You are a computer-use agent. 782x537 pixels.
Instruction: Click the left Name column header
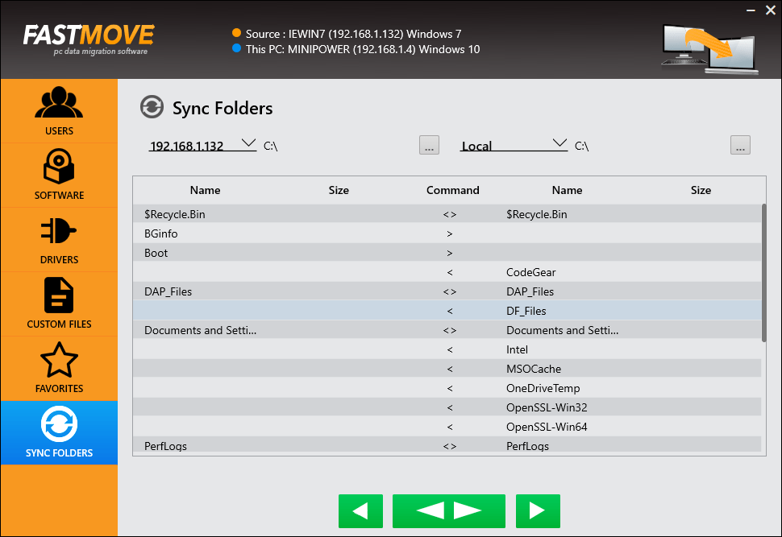pos(205,190)
